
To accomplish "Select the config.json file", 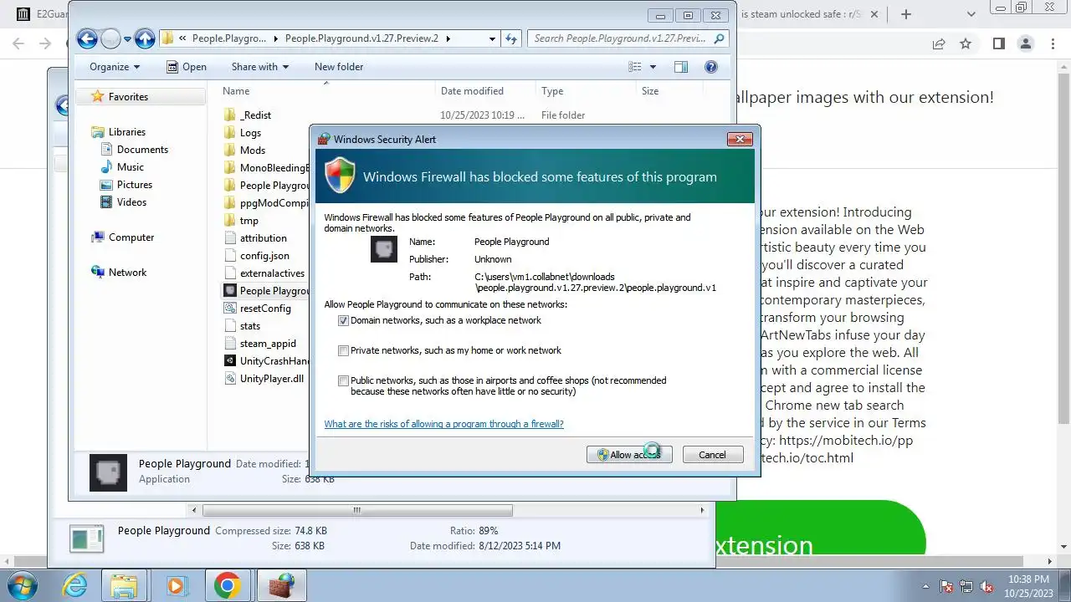I will click(x=264, y=256).
